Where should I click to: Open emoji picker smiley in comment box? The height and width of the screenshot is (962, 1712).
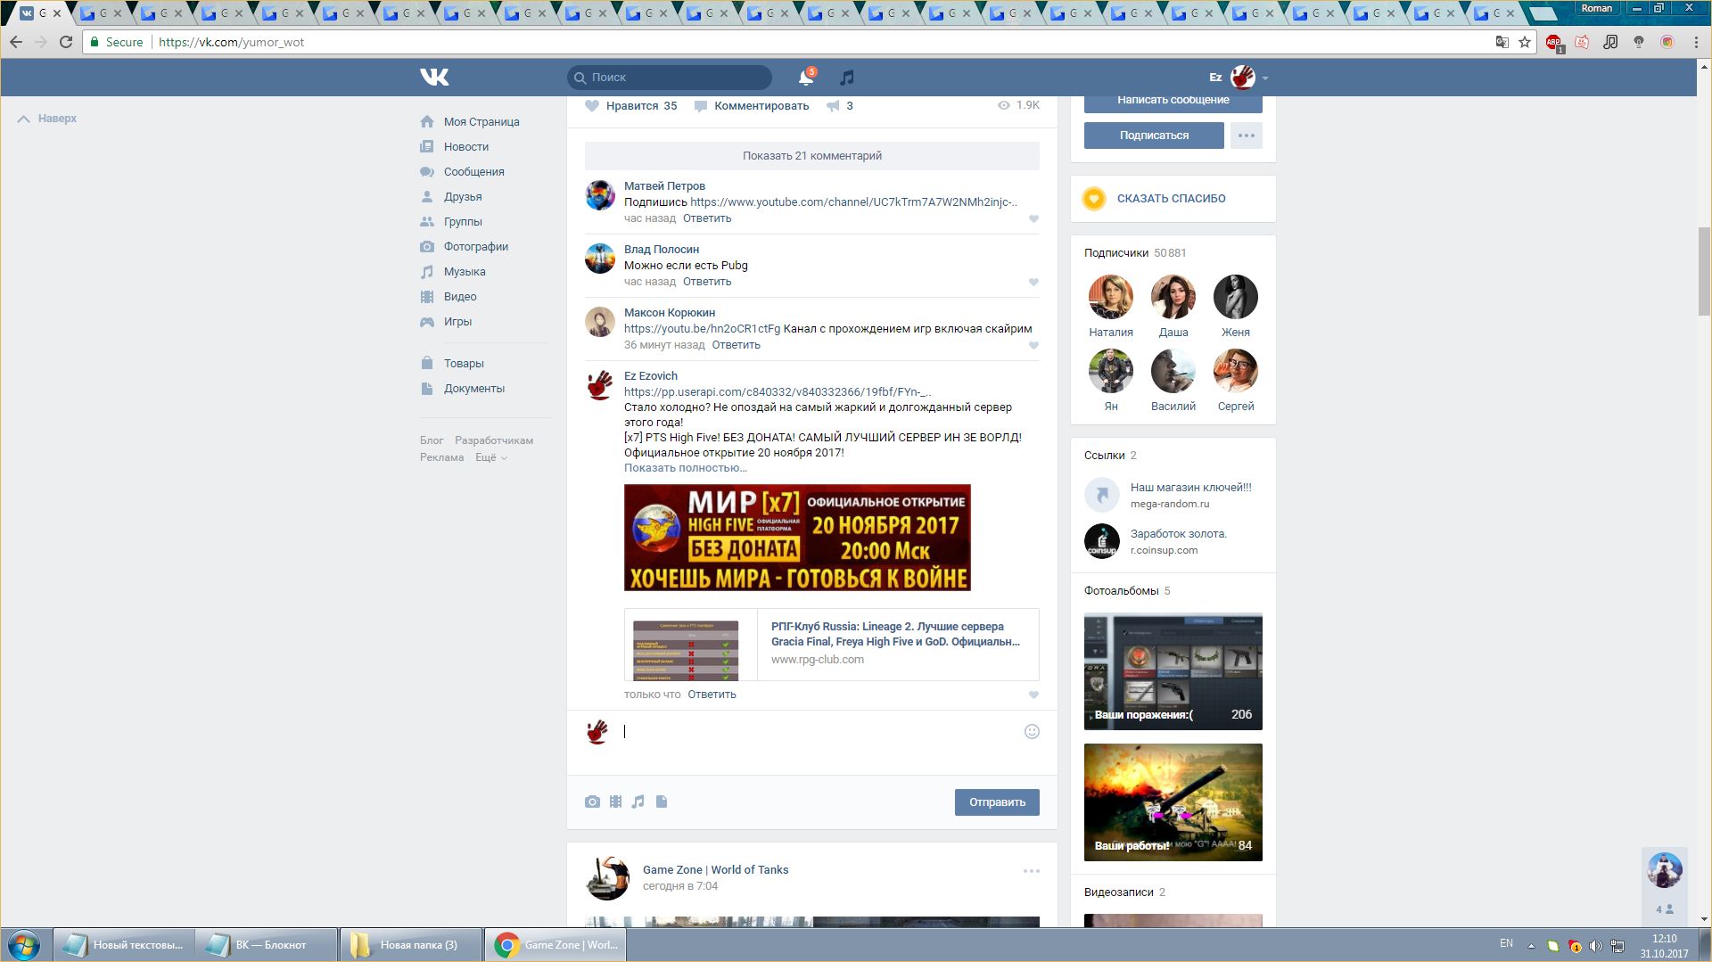(x=1032, y=732)
